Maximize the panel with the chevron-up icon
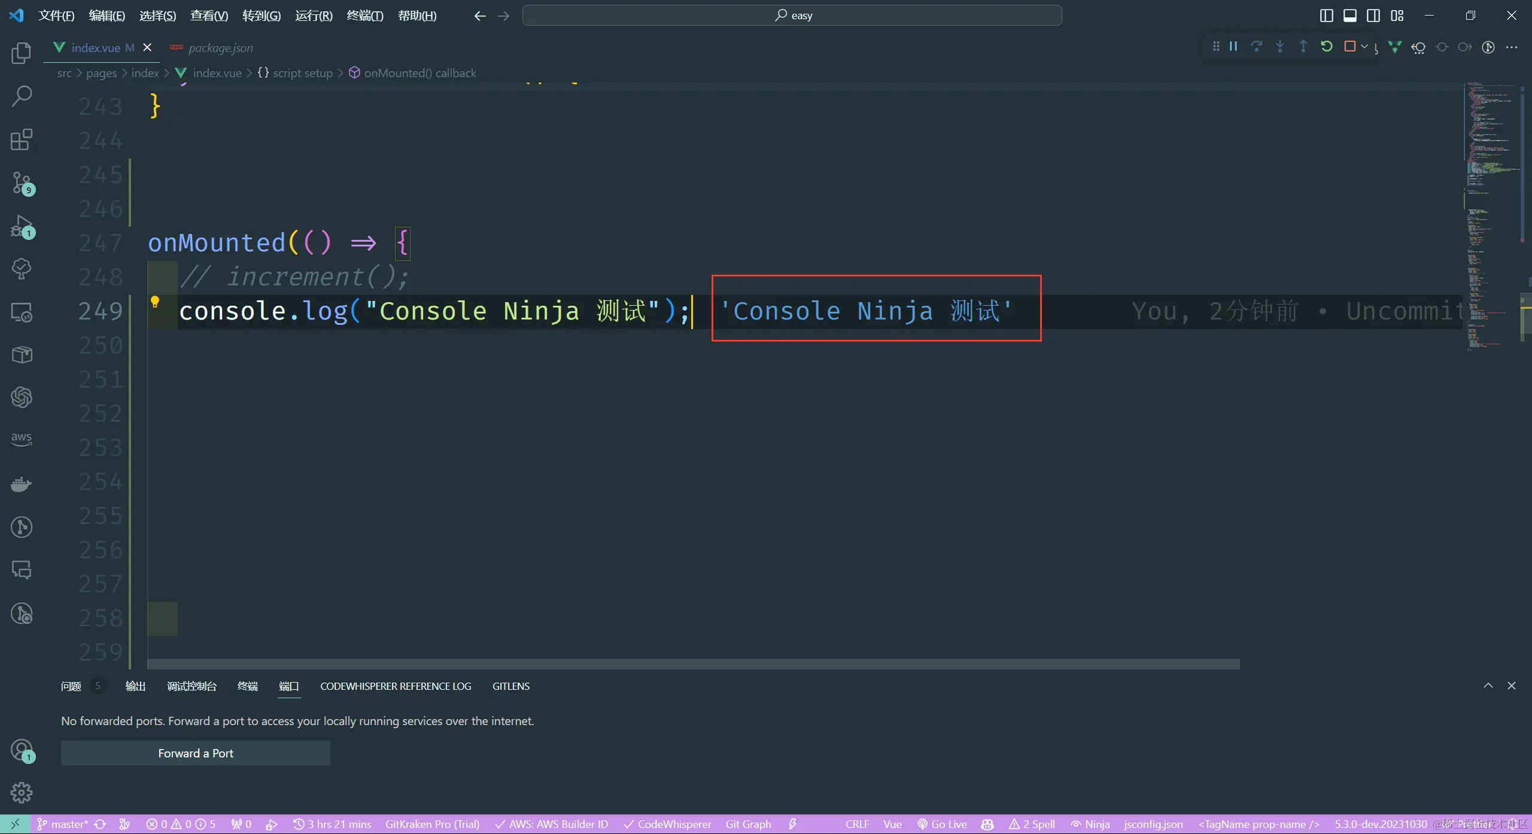This screenshot has width=1532, height=834. click(1488, 686)
